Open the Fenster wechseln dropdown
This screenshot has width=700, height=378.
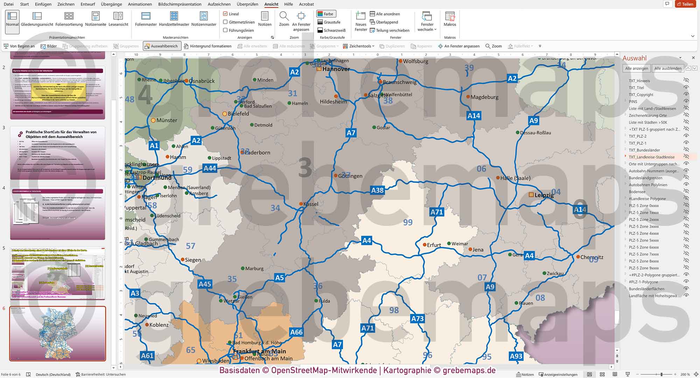[x=427, y=24]
